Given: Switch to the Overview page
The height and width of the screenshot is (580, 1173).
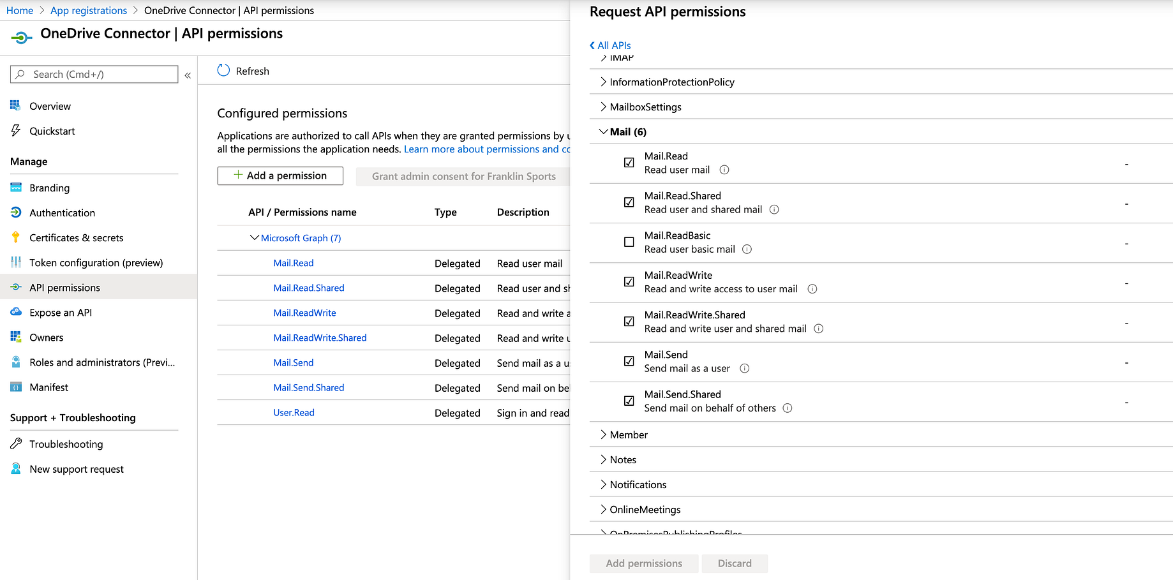Looking at the screenshot, I should pos(50,106).
